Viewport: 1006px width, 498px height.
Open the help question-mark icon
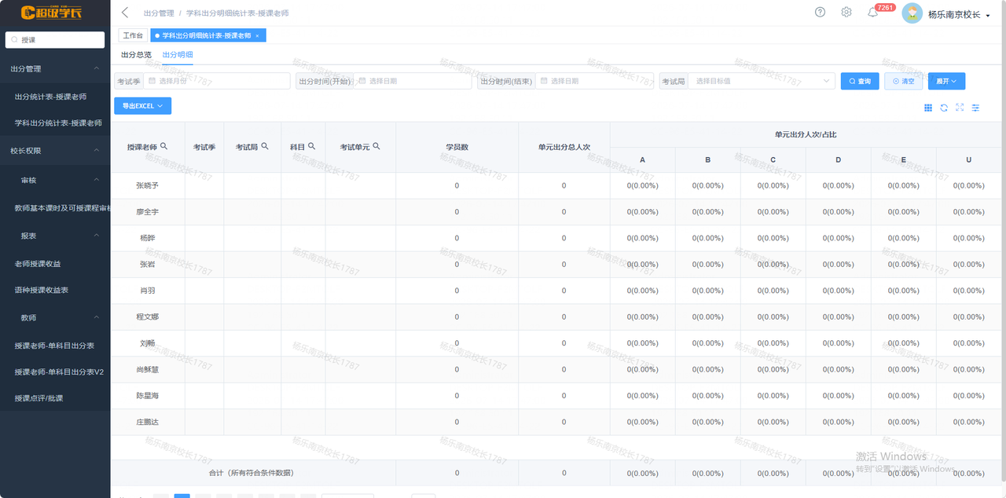click(820, 13)
